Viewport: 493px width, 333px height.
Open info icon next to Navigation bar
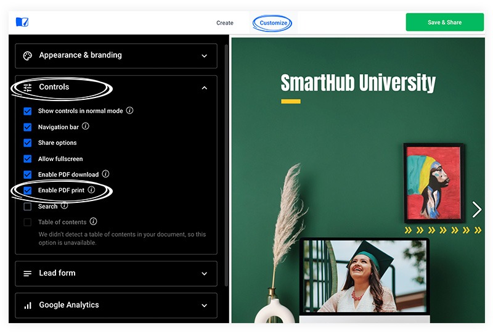point(86,126)
